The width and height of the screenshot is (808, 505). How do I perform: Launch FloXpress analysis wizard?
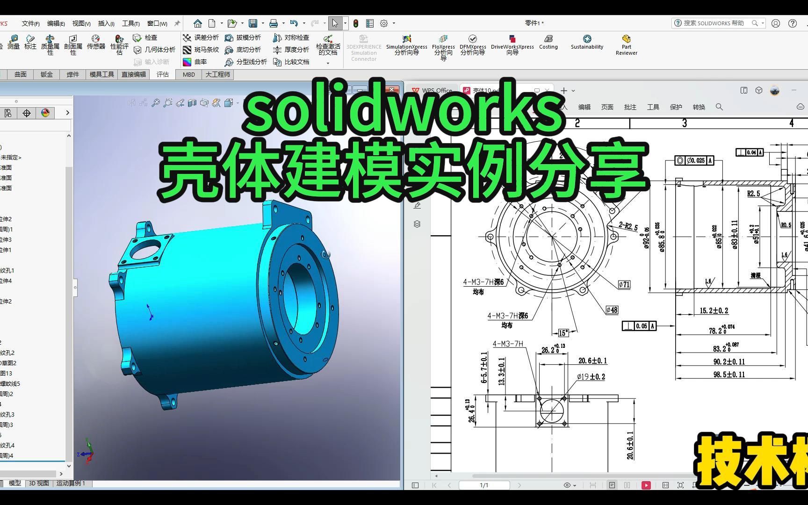point(443,47)
